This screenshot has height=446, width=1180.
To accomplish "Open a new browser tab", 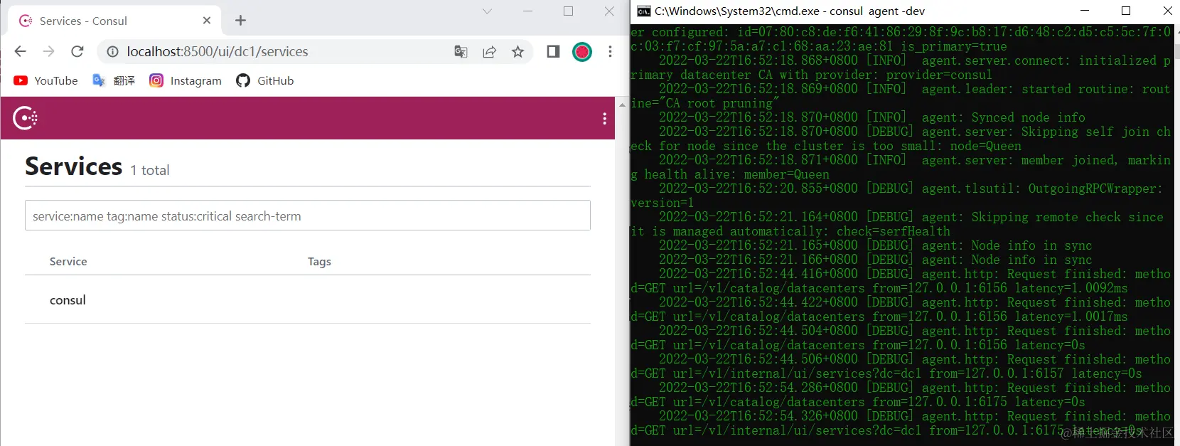I will (240, 21).
